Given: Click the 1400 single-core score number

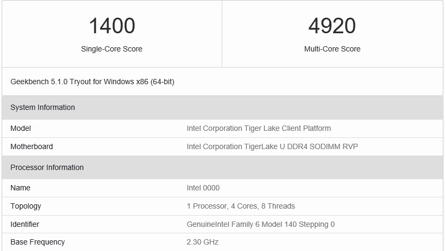Looking at the screenshot, I should [x=111, y=26].
